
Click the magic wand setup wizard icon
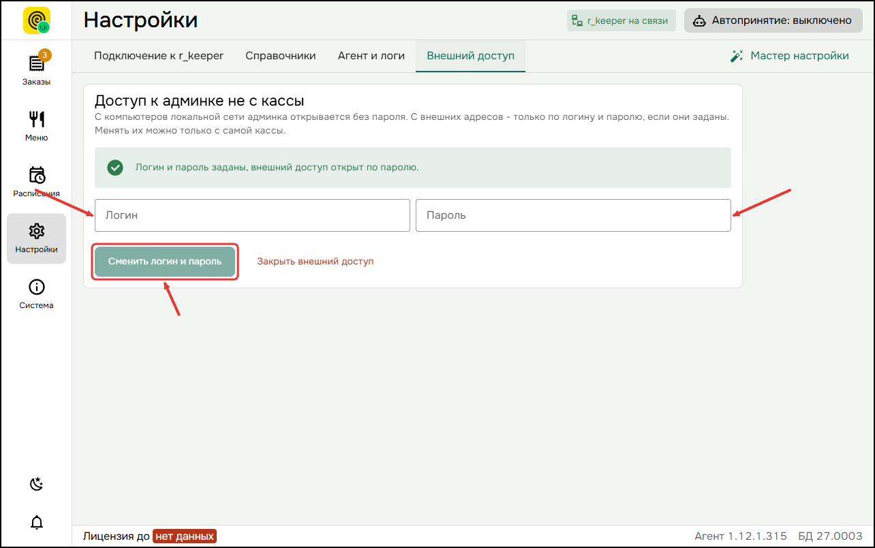(737, 56)
